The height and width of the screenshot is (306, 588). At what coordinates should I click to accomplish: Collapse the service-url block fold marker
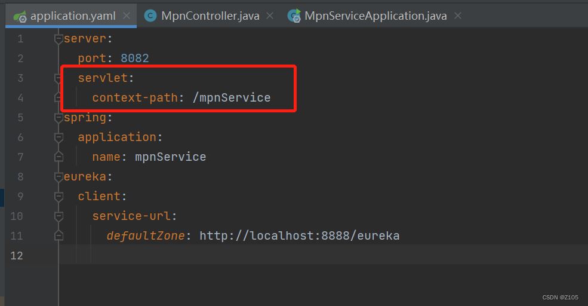(59, 216)
